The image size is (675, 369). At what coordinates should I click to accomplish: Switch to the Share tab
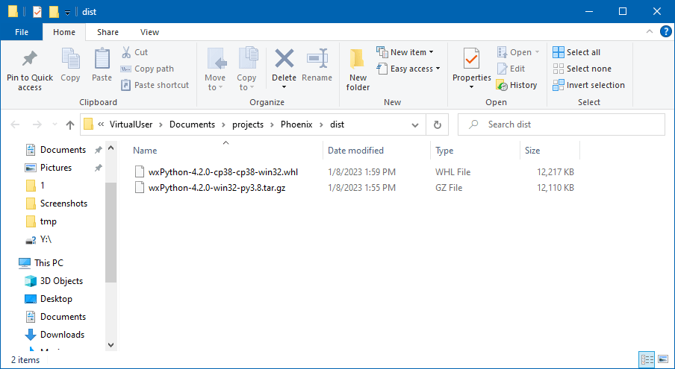pyautogui.click(x=108, y=32)
